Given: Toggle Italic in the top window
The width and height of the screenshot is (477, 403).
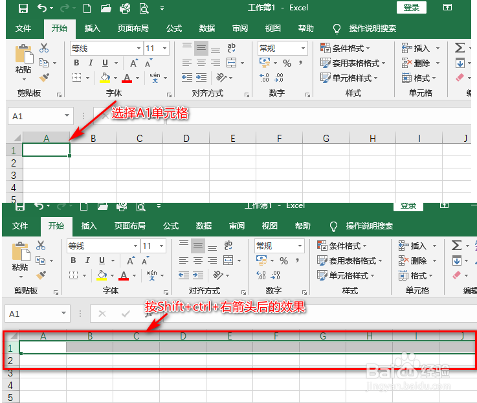Looking at the screenshot, I should tap(91, 63).
